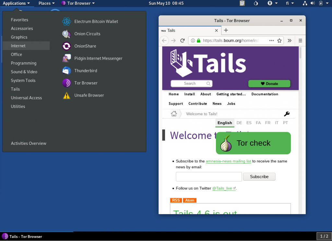Select System Tools category
The image size is (332, 241).
23,81
